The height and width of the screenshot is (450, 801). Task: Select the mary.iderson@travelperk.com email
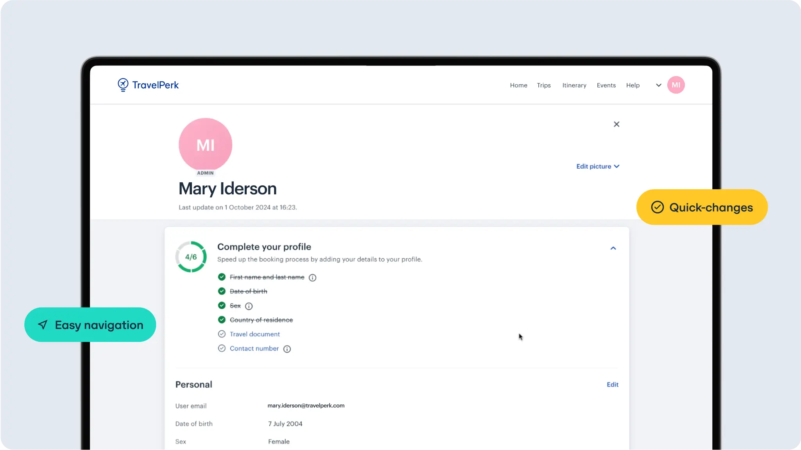click(306, 406)
